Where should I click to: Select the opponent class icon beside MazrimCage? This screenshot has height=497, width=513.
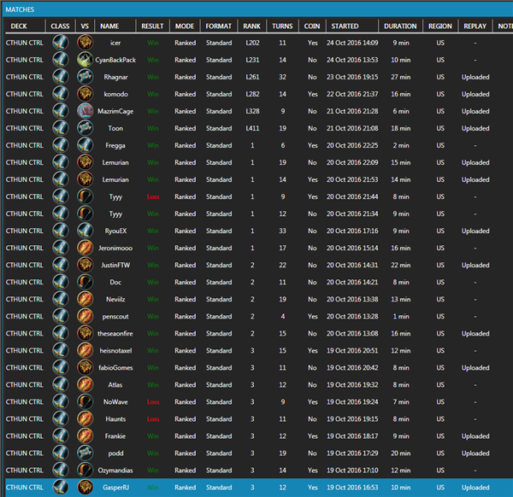pos(85,111)
